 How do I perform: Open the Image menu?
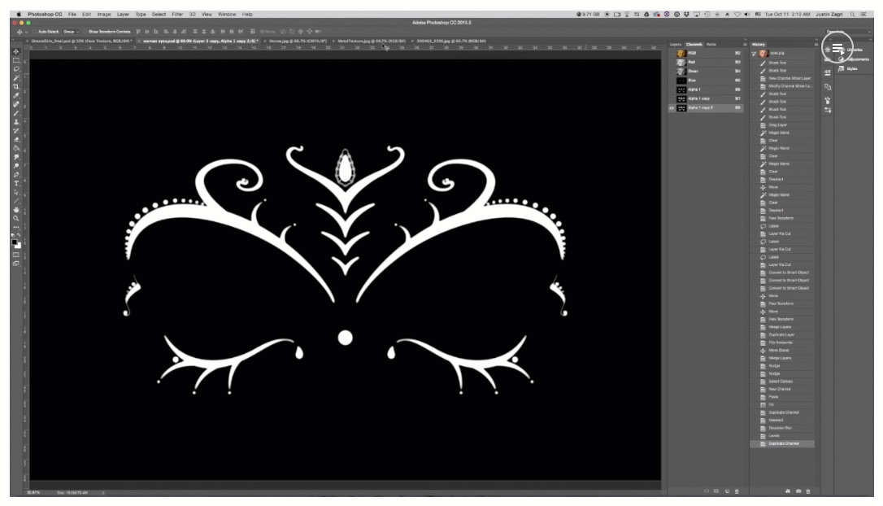[103, 14]
